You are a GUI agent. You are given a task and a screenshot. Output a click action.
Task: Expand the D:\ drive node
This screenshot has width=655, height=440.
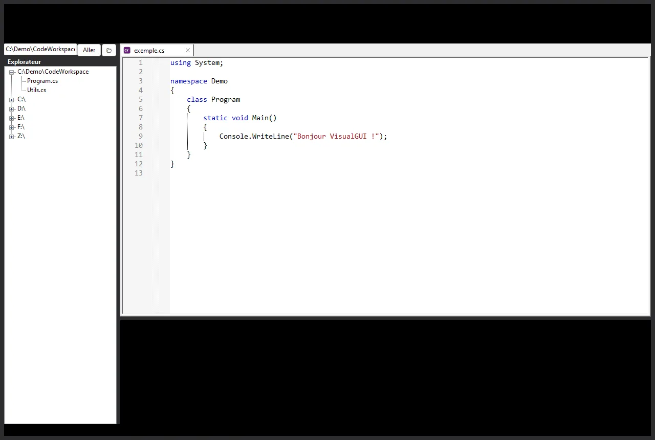(x=11, y=109)
